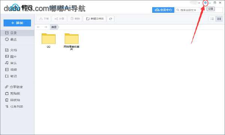
Task: Click the refresh icon in the toolbar
Action: pyautogui.click(x=111, y=19)
